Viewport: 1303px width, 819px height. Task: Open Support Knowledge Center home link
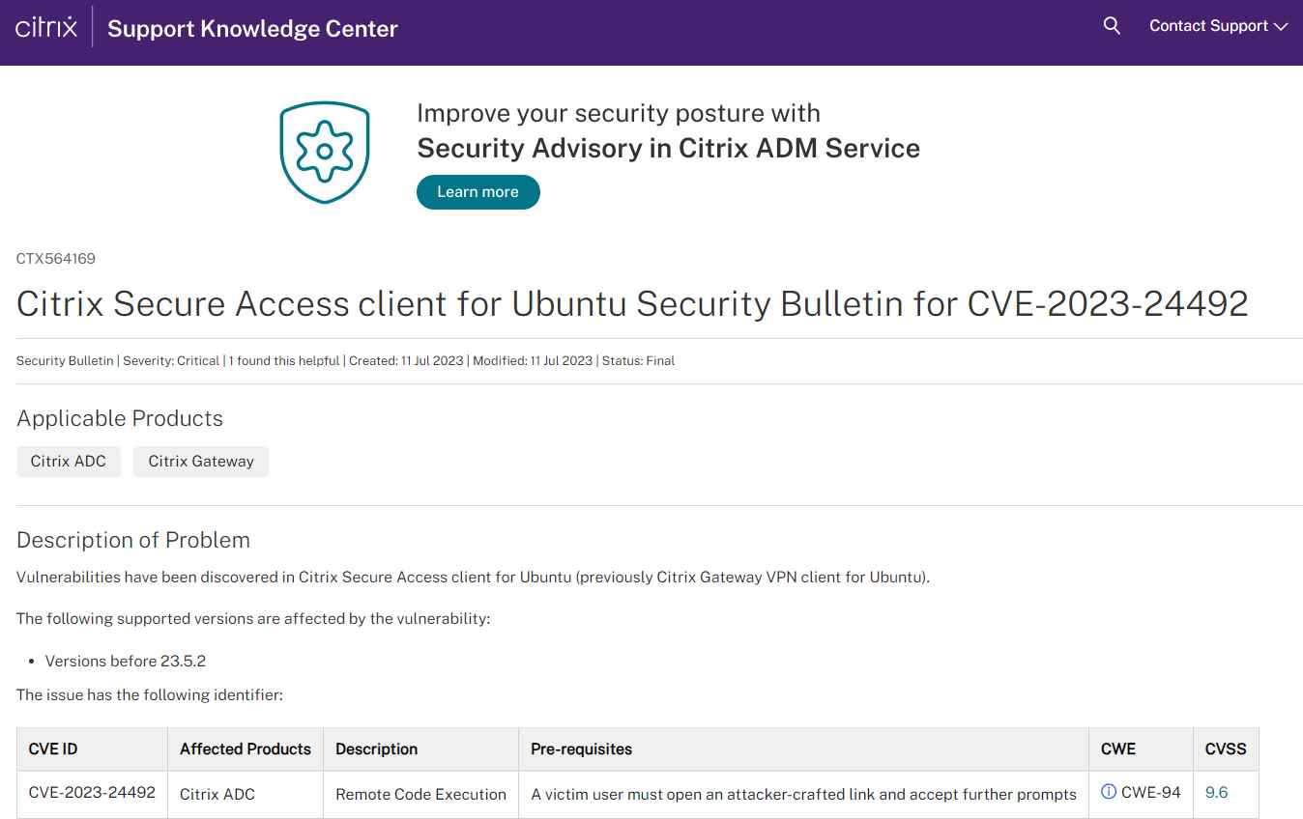[252, 28]
